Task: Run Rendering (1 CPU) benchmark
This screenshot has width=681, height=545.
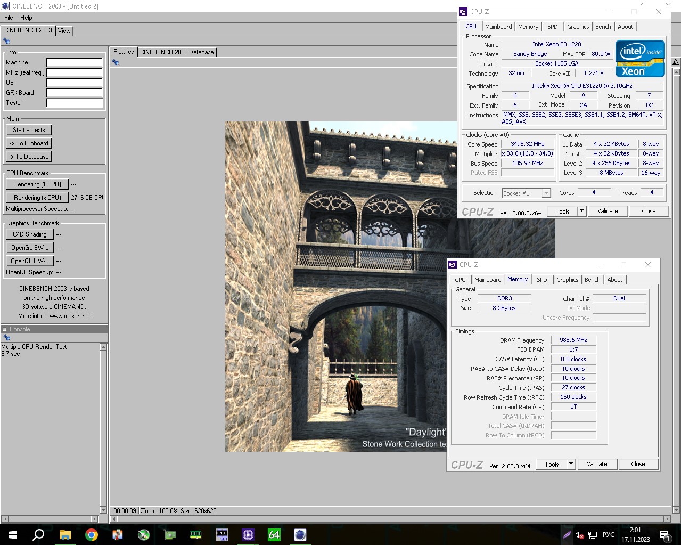Action: [x=37, y=184]
